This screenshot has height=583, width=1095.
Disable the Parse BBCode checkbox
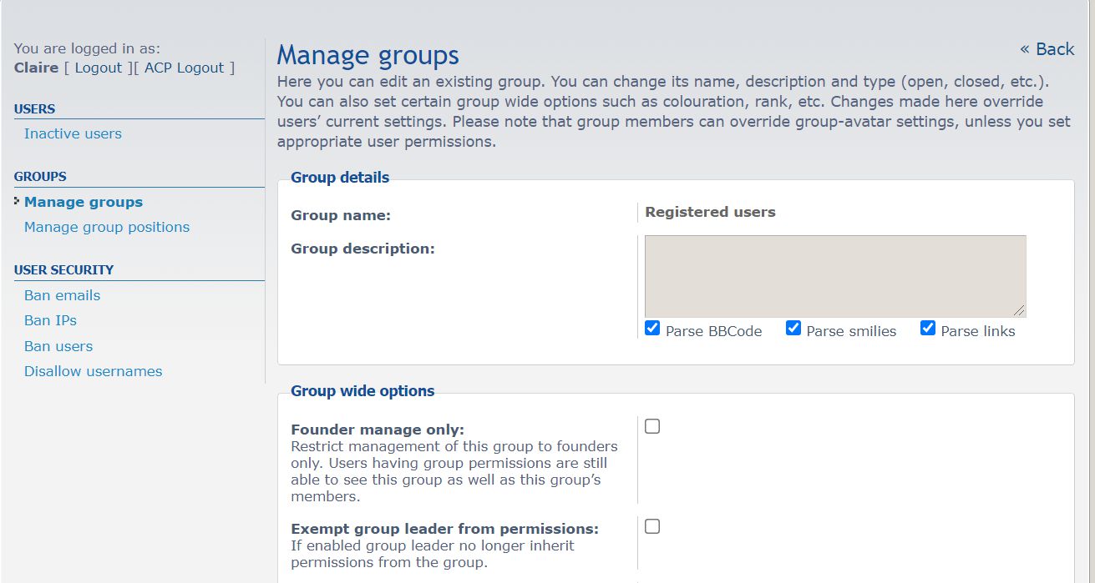(652, 329)
